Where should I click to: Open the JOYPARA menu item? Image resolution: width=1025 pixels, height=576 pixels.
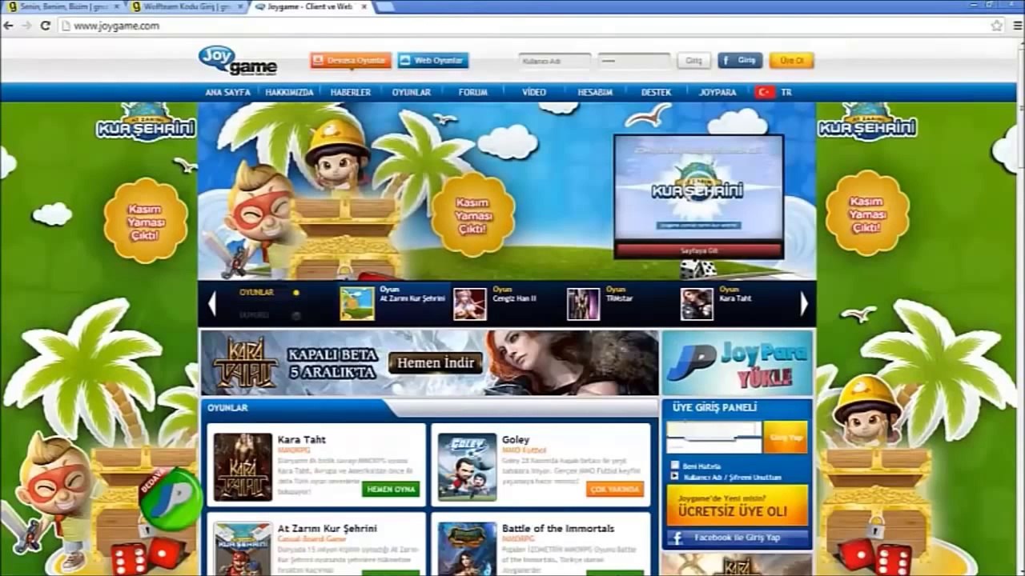[x=717, y=92]
